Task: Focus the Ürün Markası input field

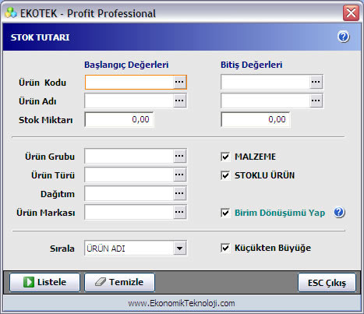Action: (129, 212)
